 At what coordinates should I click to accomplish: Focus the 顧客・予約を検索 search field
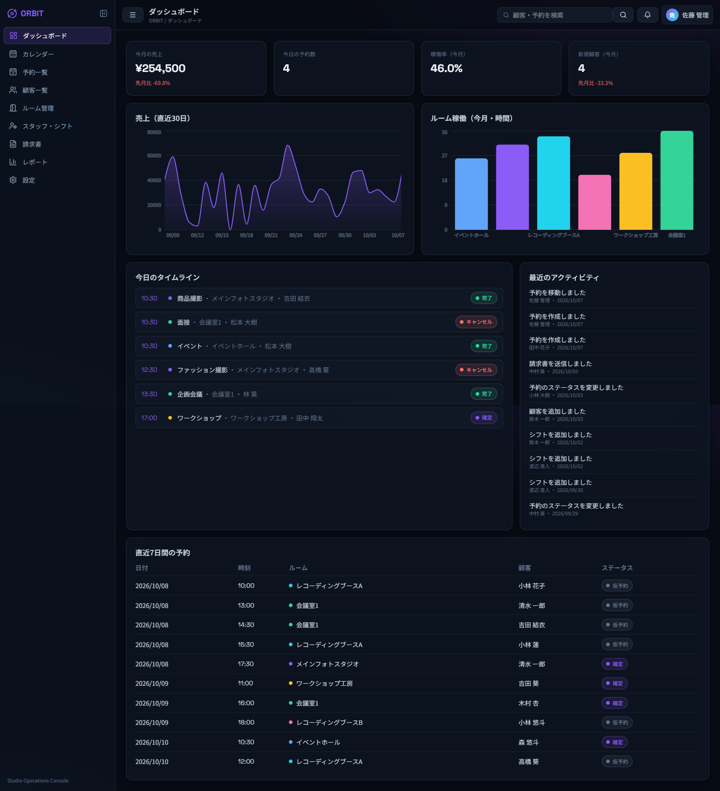coord(554,15)
